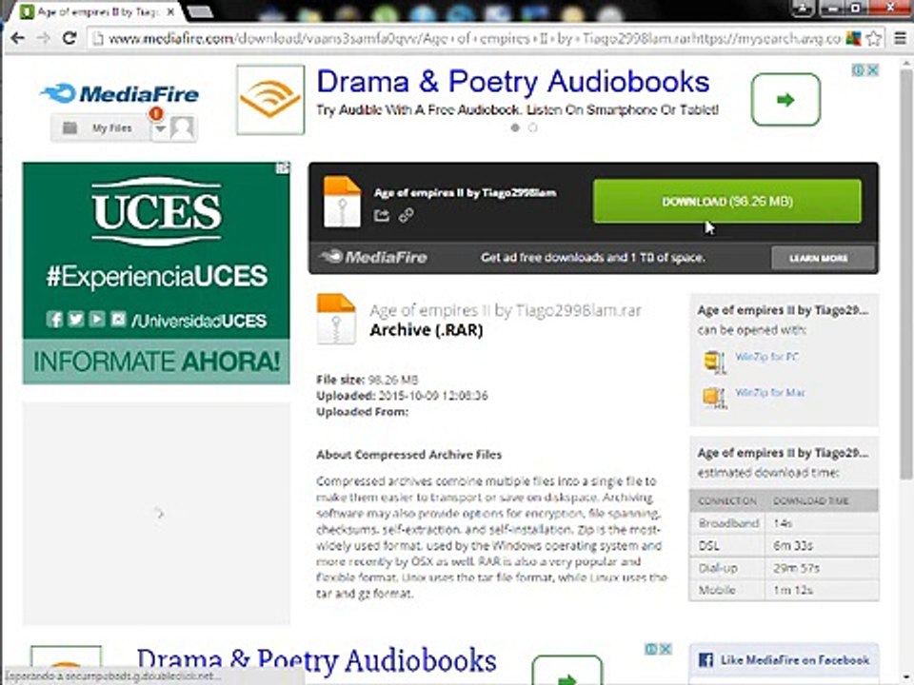Bookmark page with the star icon
The image size is (914, 685).
pyautogui.click(x=873, y=39)
